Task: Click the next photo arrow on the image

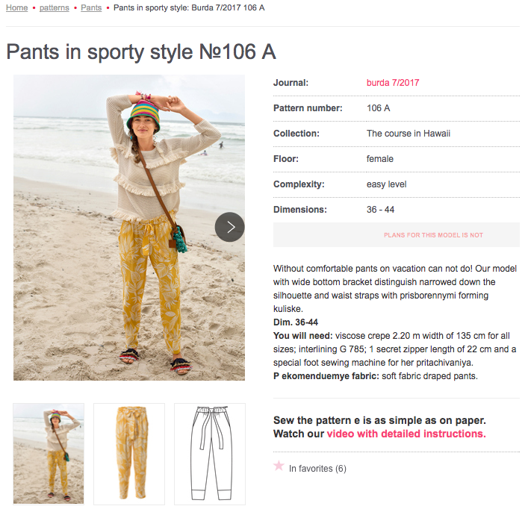Action: click(230, 227)
